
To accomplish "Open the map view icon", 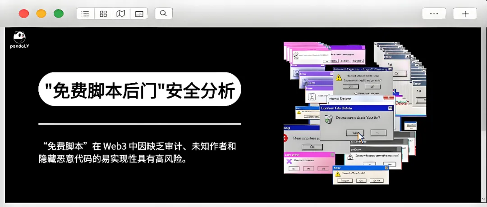I will click(121, 13).
